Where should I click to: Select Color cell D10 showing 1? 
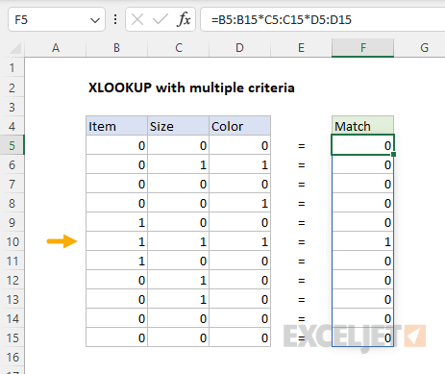(239, 241)
